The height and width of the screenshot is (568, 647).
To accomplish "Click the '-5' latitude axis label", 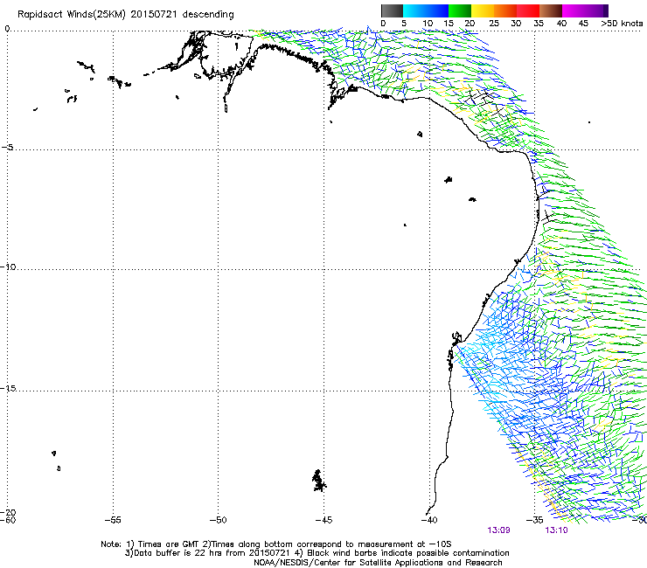I will (x=8, y=148).
